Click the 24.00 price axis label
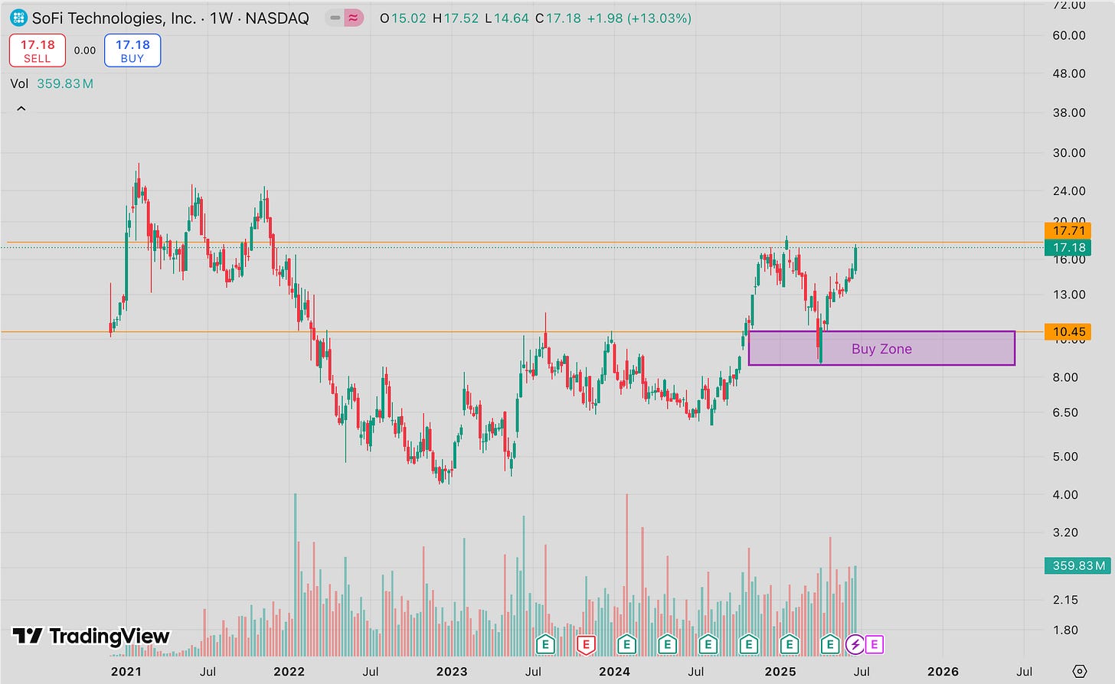This screenshot has width=1115, height=684. [x=1069, y=191]
